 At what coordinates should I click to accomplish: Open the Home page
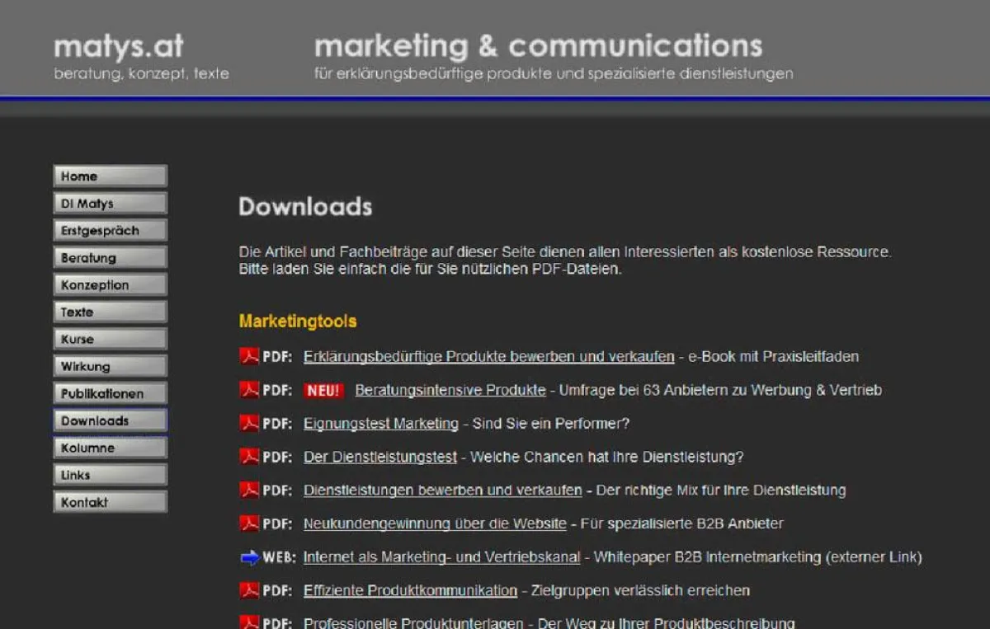coord(110,176)
